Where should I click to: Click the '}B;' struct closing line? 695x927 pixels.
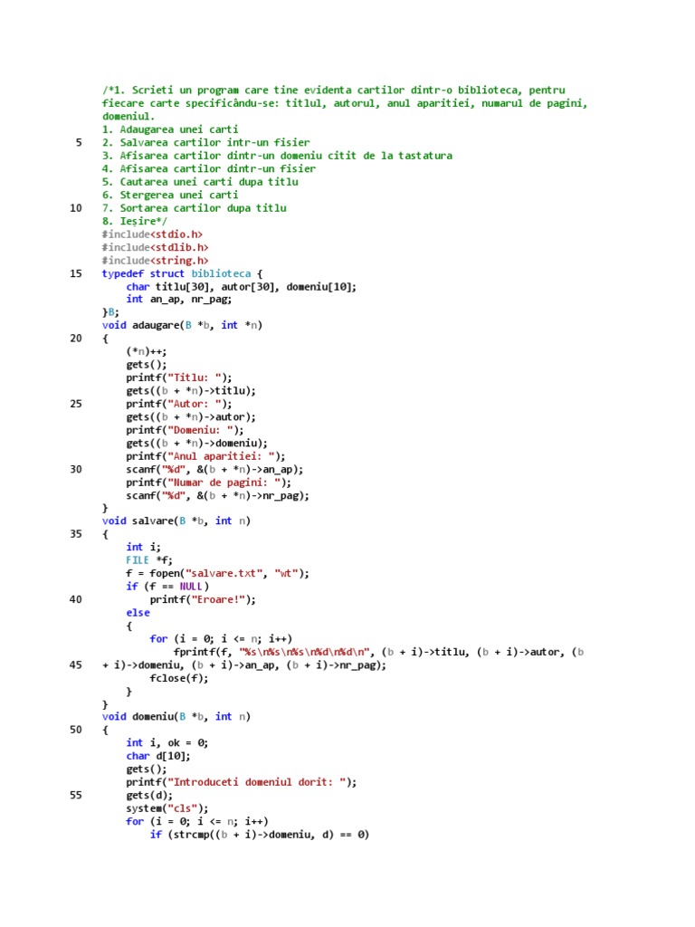coord(110,312)
